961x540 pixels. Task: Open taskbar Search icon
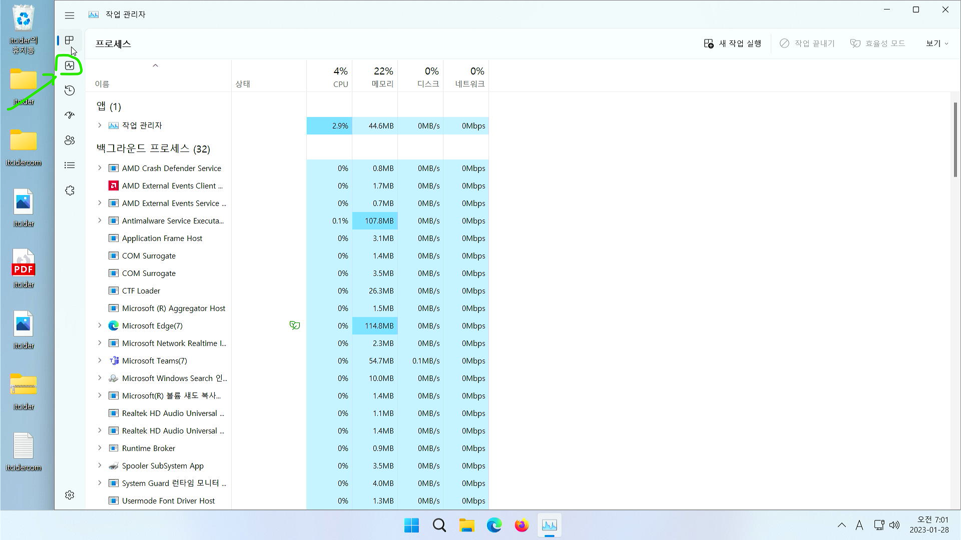[x=439, y=525]
